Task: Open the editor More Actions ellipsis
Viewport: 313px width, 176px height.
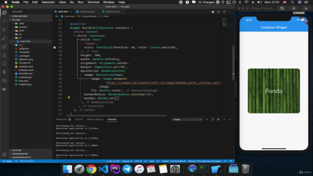Action: click(230, 12)
